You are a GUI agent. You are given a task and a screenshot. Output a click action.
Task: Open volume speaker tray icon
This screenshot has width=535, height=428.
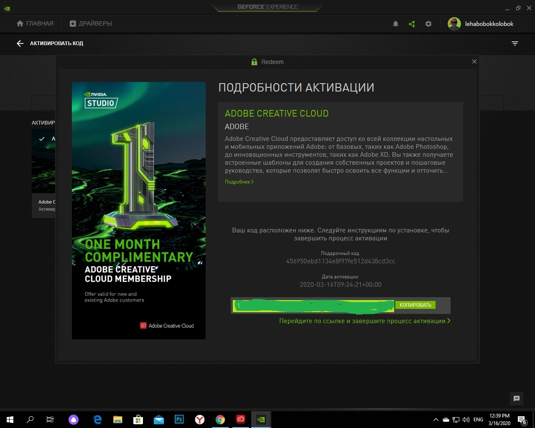(x=466, y=420)
